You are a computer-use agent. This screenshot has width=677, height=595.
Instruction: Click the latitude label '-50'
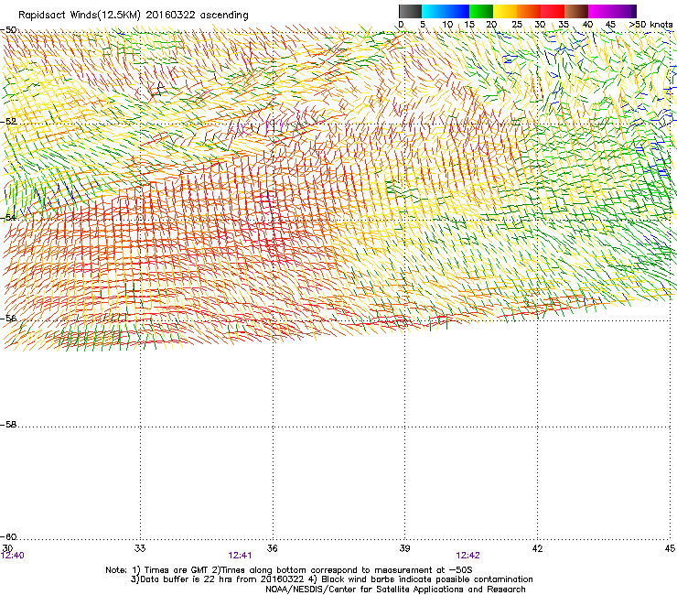[8, 30]
